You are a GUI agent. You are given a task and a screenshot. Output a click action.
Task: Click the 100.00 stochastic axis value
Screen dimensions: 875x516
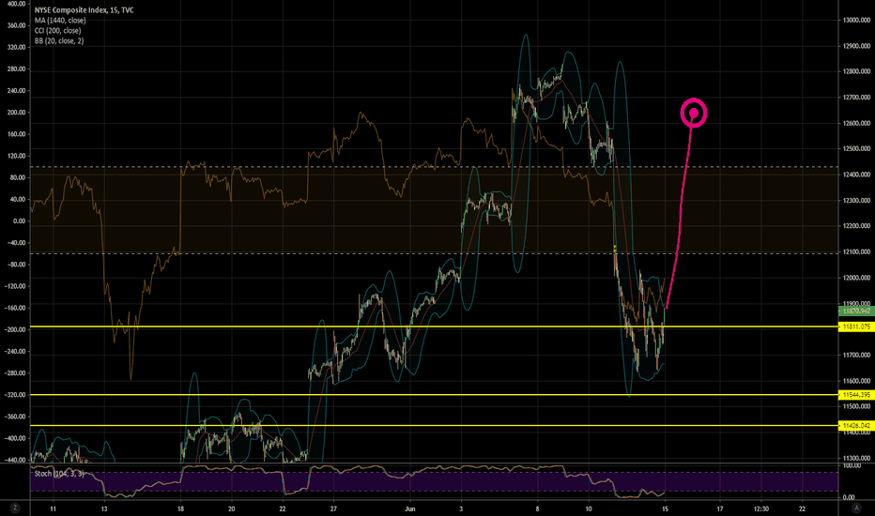852,465
